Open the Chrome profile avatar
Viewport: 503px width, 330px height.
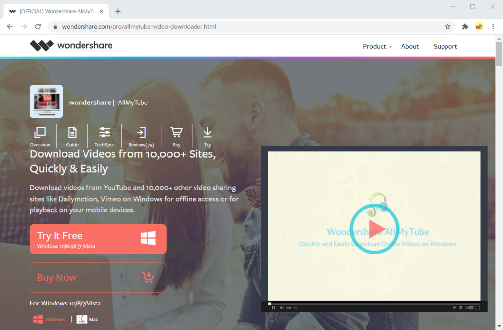(479, 26)
